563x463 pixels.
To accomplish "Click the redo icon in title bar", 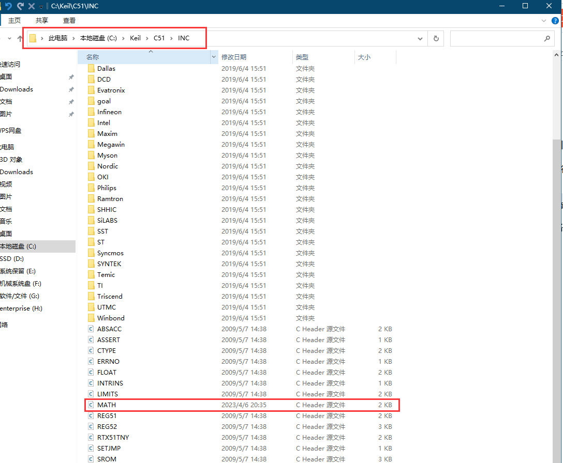I will pyautogui.click(x=20, y=6).
